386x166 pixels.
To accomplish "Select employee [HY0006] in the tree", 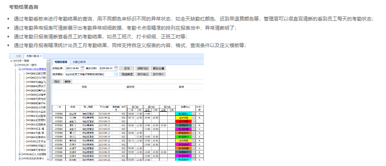I will click(x=36, y=95).
